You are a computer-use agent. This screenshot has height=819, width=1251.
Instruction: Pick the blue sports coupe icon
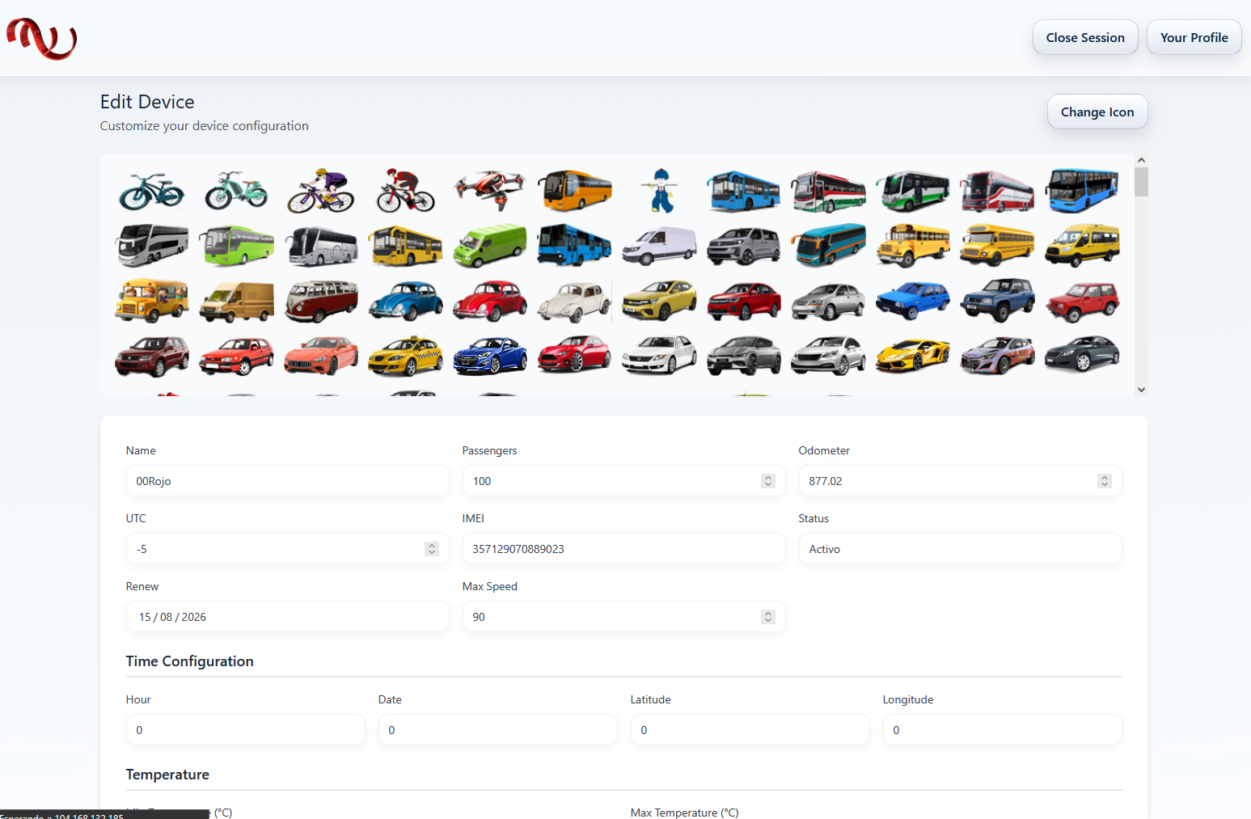(x=490, y=357)
